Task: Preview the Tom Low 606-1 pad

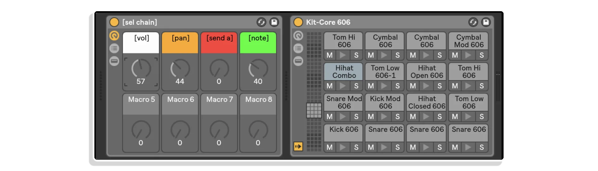Action: (x=384, y=86)
